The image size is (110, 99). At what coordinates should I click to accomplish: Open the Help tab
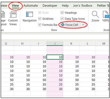pos(65,6)
